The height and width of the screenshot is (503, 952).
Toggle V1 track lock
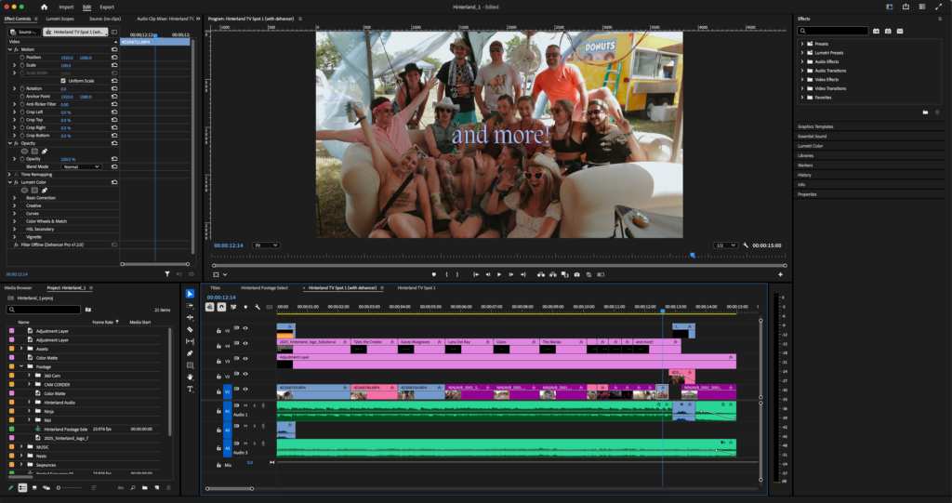[218, 392]
